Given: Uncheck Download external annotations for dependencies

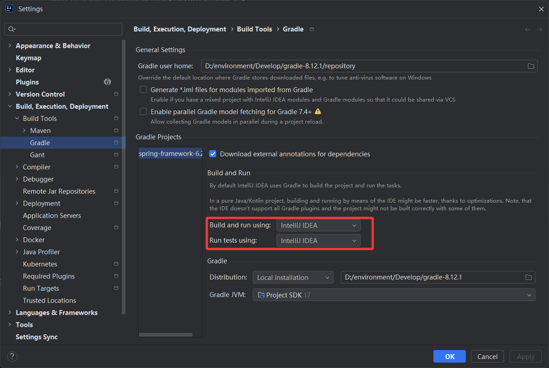Looking at the screenshot, I should tap(213, 154).
